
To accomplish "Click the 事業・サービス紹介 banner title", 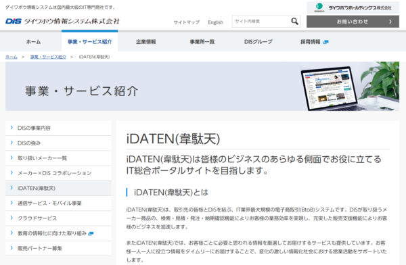I will 82,91.
